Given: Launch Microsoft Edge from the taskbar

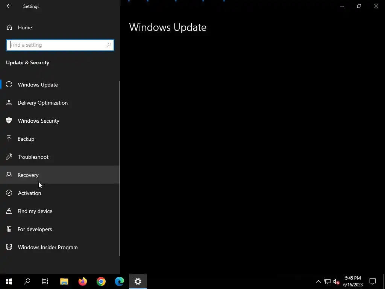Looking at the screenshot, I should pyautogui.click(x=120, y=281).
